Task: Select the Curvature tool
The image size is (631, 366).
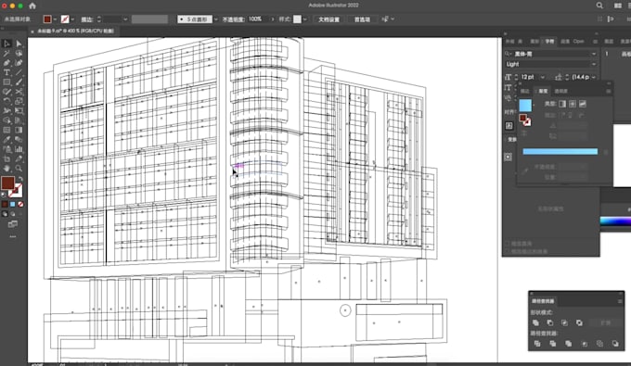Action: (x=19, y=63)
